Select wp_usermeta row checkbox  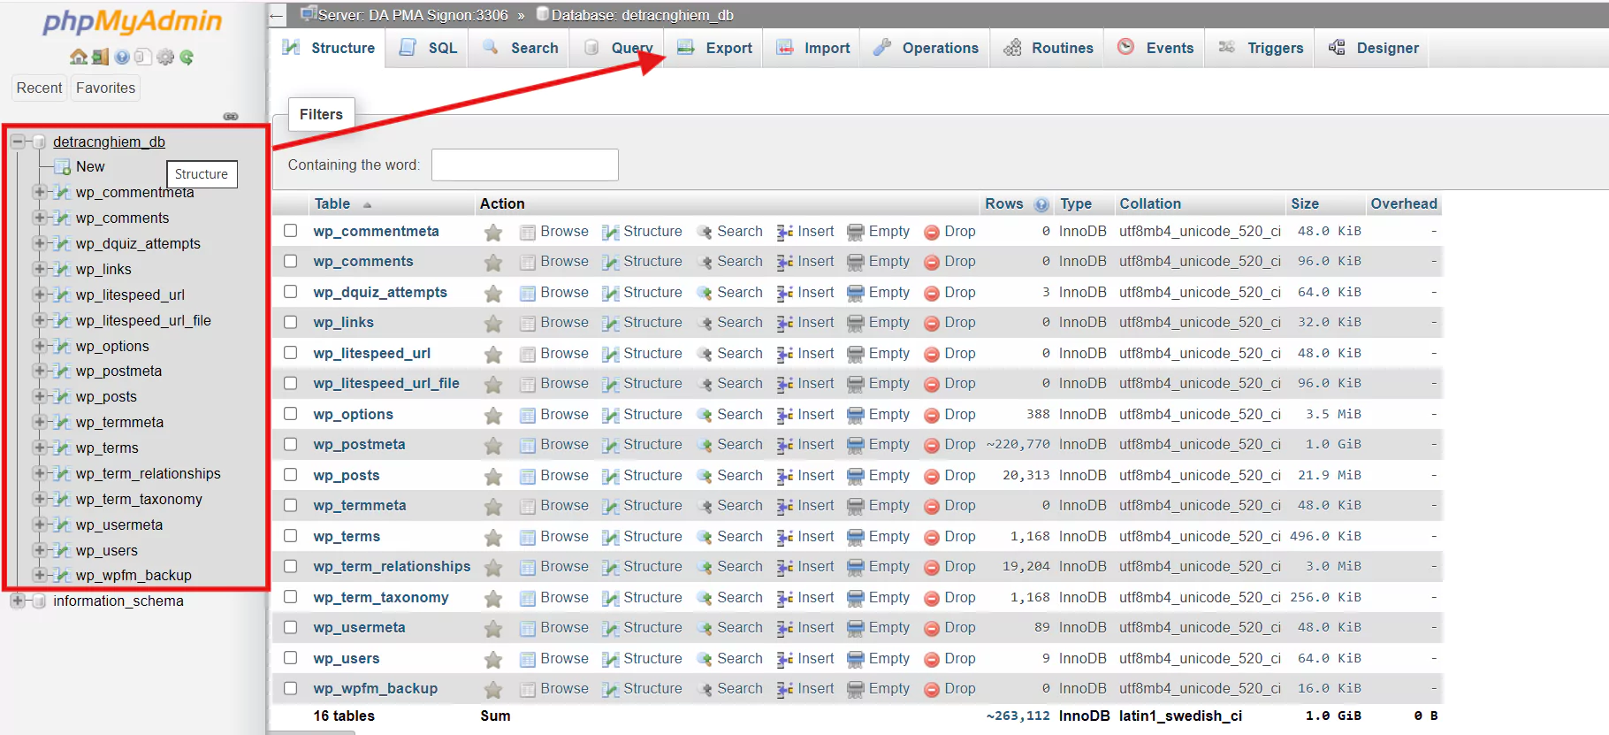pyautogui.click(x=290, y=627)
